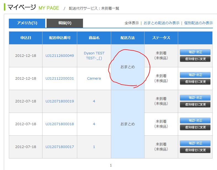Click the 商品名 column header
217x170 pixels.
point(94,38)
